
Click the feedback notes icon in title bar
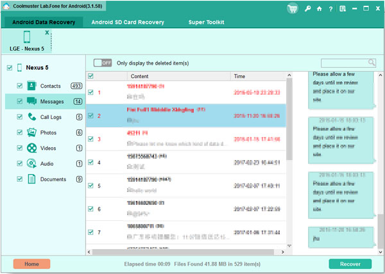[343, 9]
